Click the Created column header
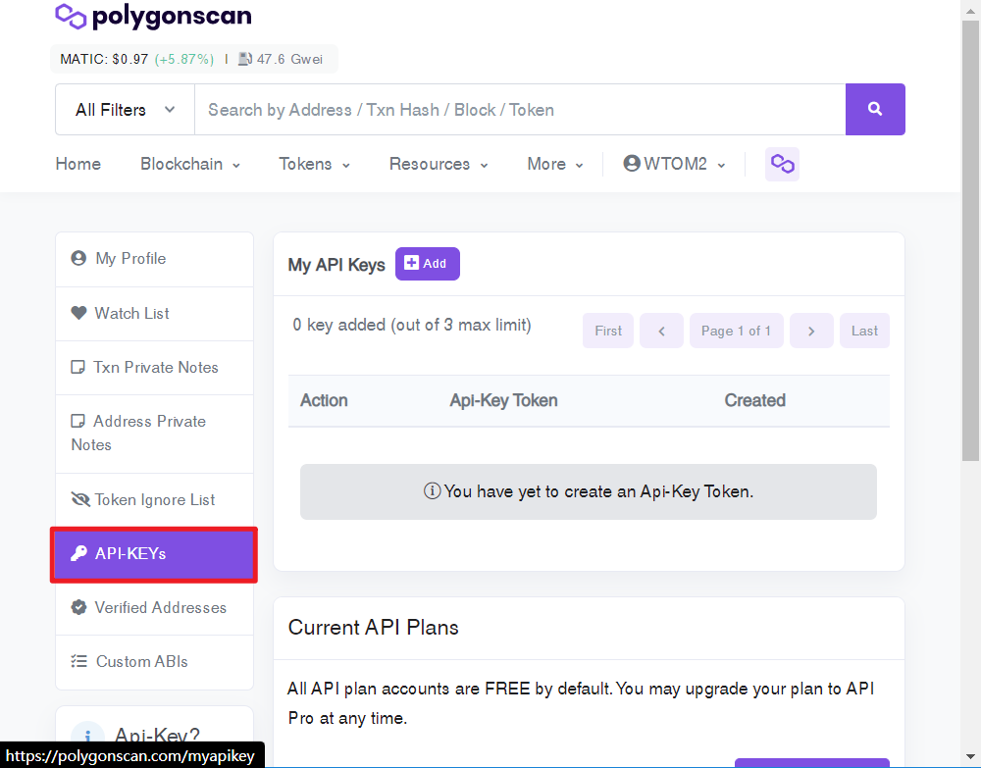Viewport: 981px width, 768px height. point(754,400)
